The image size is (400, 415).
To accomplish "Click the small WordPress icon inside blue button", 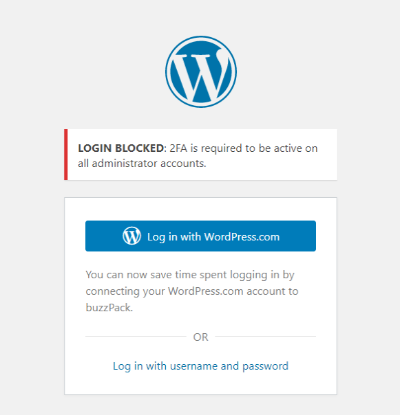I will [131, 236].
